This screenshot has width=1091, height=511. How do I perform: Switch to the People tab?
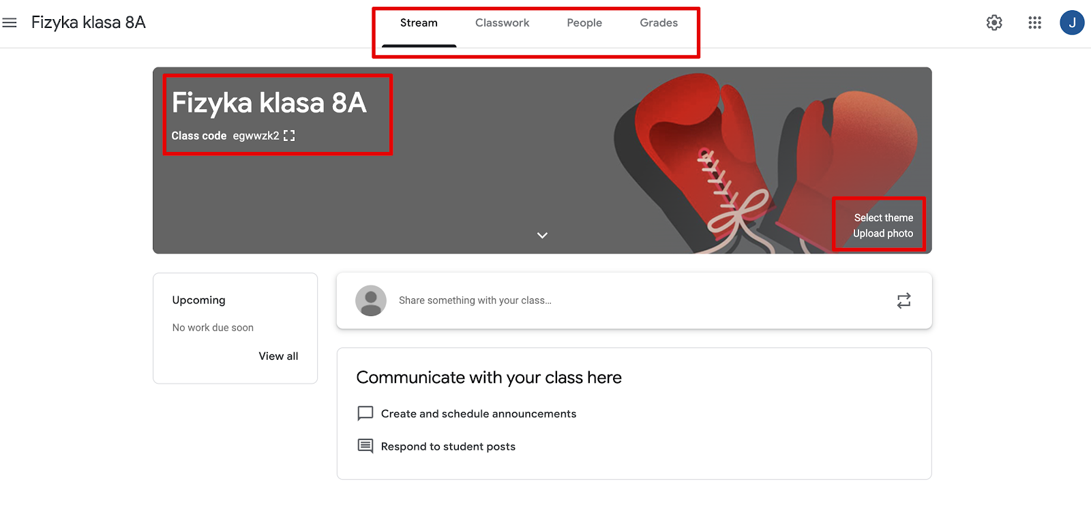pos(584,23)
